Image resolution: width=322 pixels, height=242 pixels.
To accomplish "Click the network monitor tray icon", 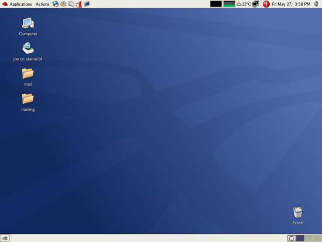I will click(x=256, y=4).
